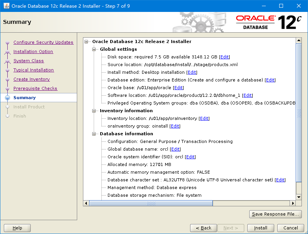The height and width of the screenshot is (234, 308).
Task: Maximize the installer window
Action: pos(281,6)
